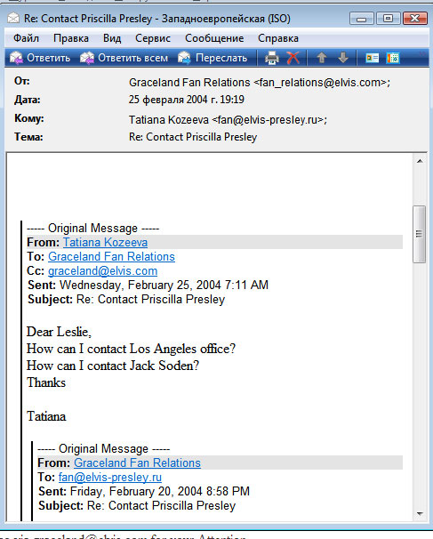
Task: Delete the message with the red X icon
Action: 293,58
